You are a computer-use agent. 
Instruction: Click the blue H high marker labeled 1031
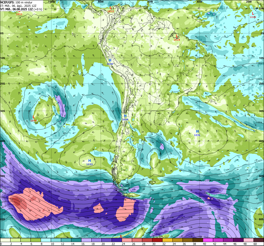pos(197,131)
